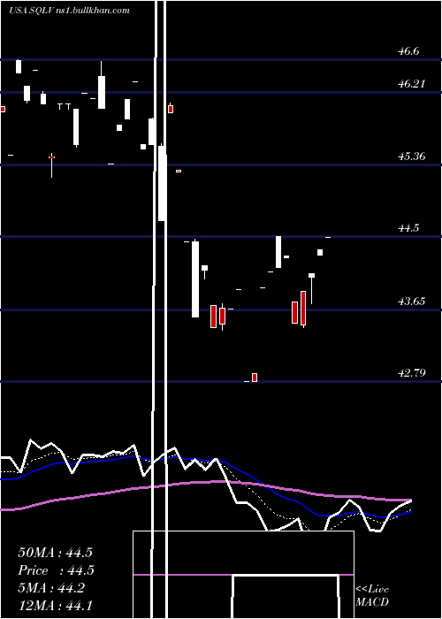Click the 45.36 price level label
442x619 pixels.
click(412, 157)
